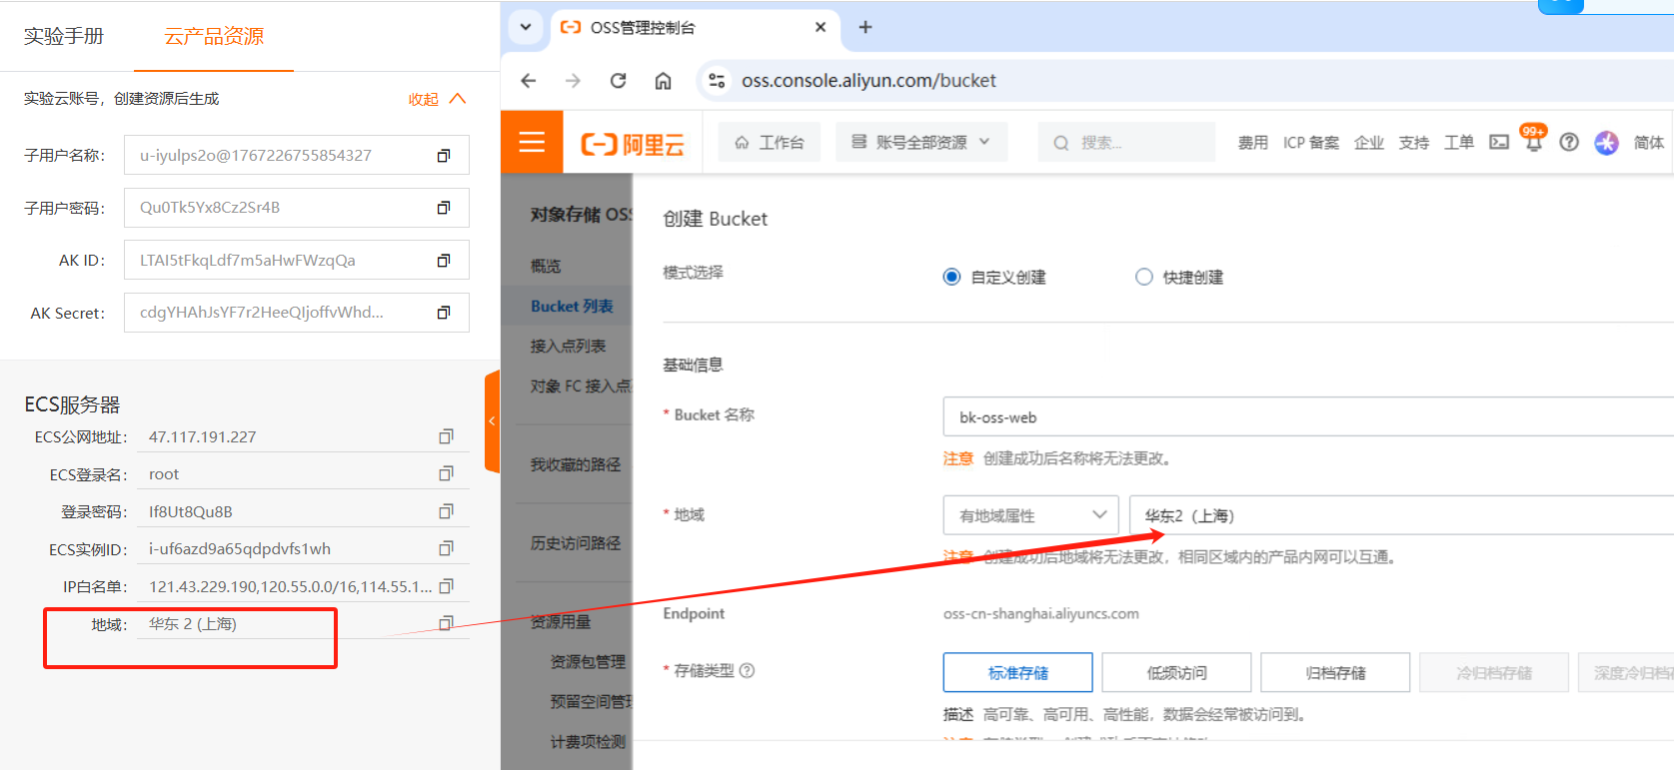This screenshot has height=770, width=1674.
Task: Open 概览 in OSS sidebar
Action: pyautogui.click(x=546, y=266)
